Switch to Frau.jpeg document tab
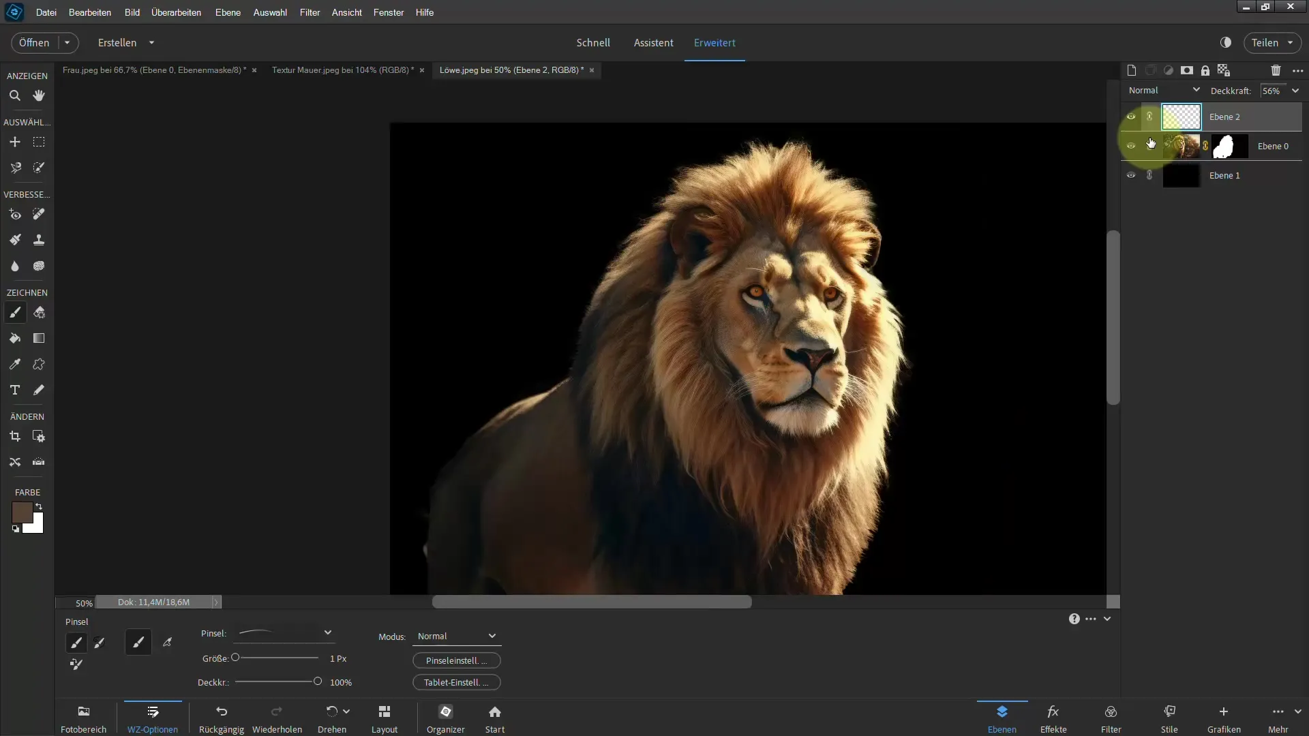Screen dimensions: 1309x736 point(154,70)
